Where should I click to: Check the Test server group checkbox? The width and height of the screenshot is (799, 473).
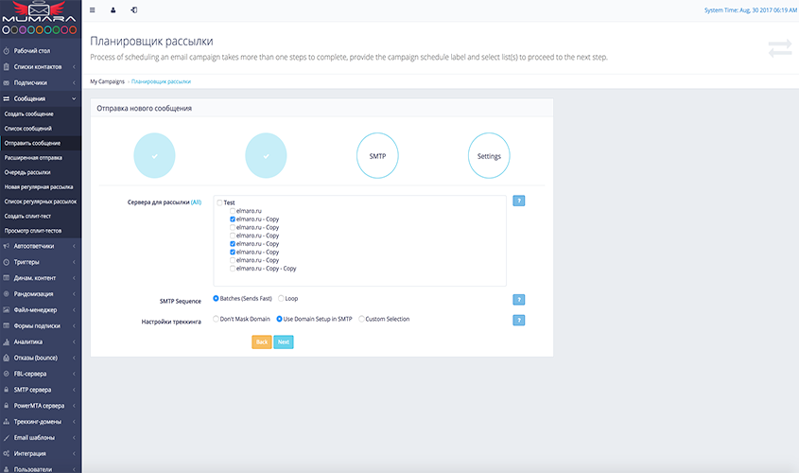pyautogui.click(x=219, y=202)
